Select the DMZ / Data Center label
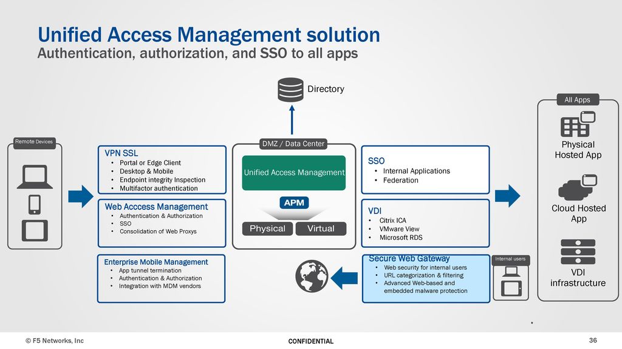The image size is (622, 349). pos(293,144)
